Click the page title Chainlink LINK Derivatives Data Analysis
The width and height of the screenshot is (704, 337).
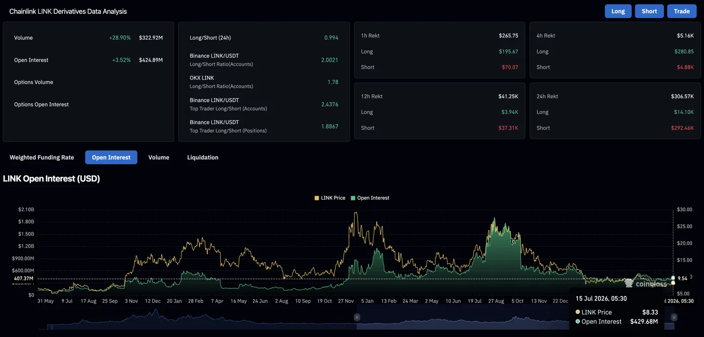pyautogui.click(x=68, y=11)
